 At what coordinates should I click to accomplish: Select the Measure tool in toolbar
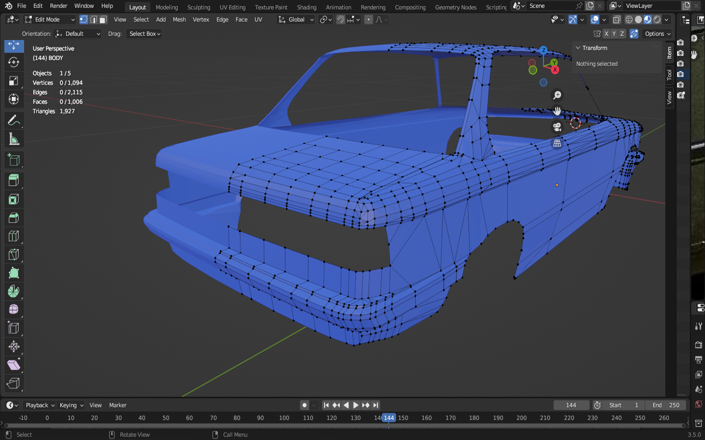tap(14, 139)
